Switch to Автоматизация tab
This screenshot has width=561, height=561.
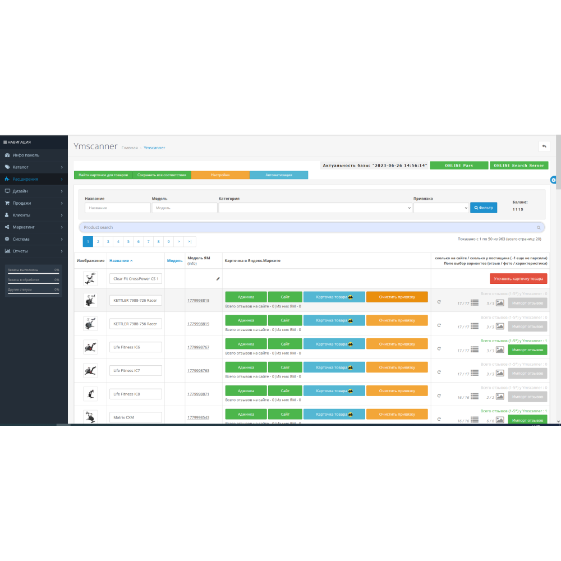point(279,175)
